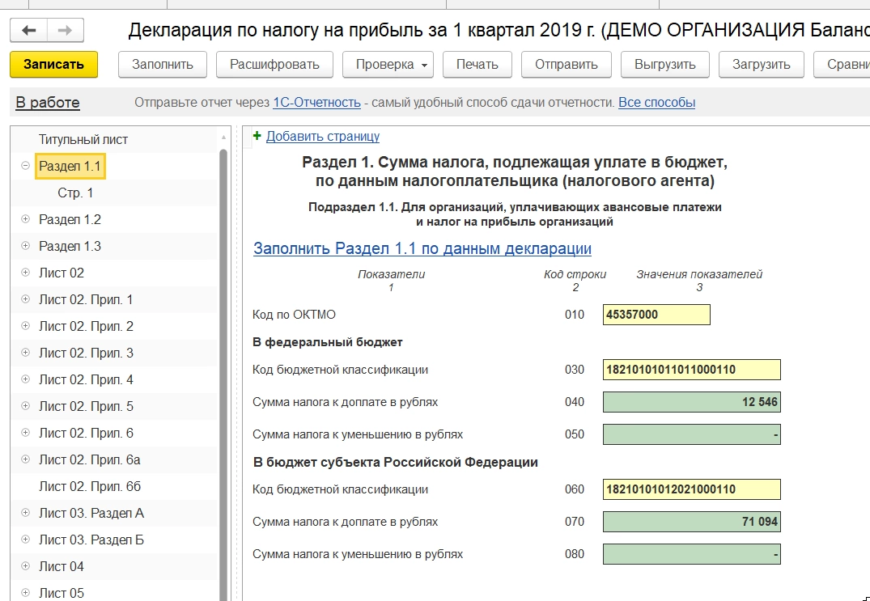The image size is (870, 601).
Task: Open the Все способы link
Action: (x=656, y=103)
